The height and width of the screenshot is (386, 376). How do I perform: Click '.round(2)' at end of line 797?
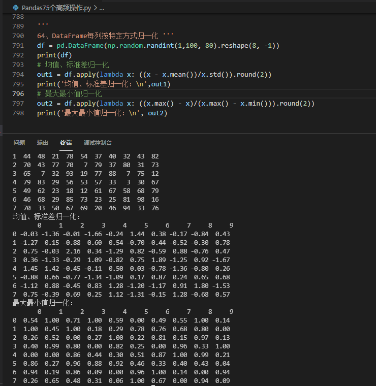click(x=294, y=104)
